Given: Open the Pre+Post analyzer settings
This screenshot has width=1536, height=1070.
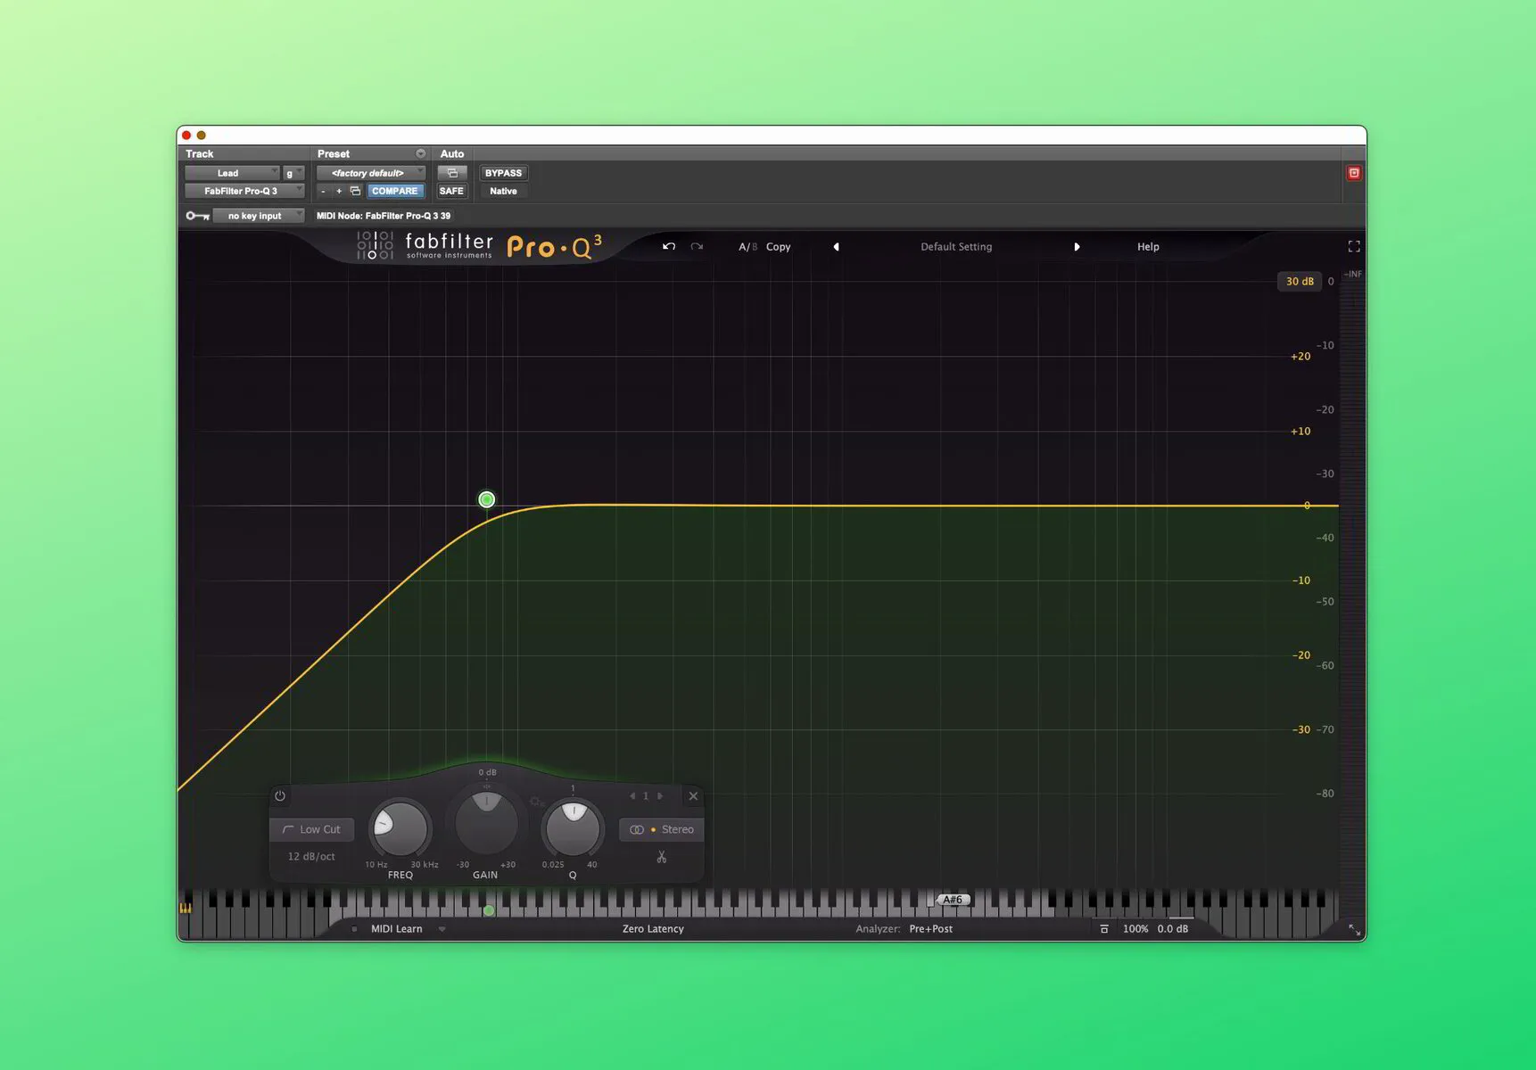Looking at the screenshot, I should point(930,929).
